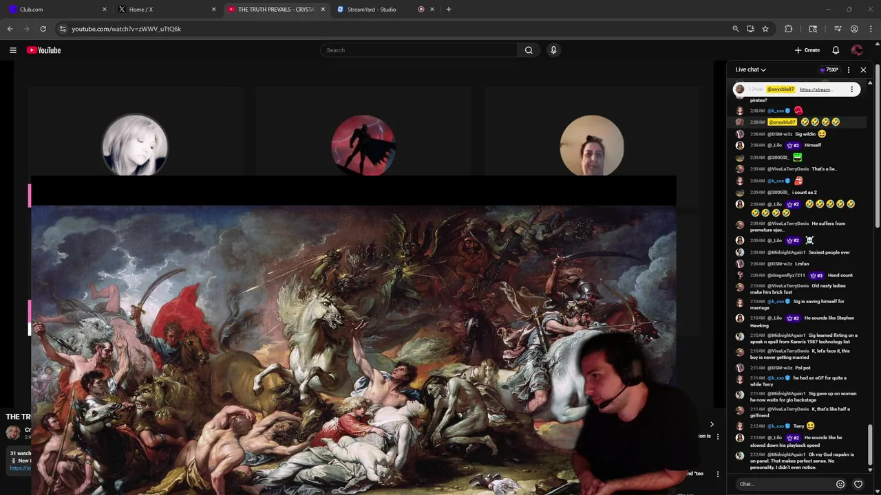The width and height of the screenshot is (881, 495).
Task: Open YouTube notifications bell
Action: tap(836, 50)
